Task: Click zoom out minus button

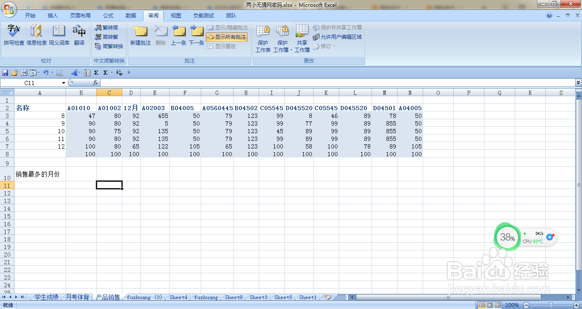Action: 526,305
